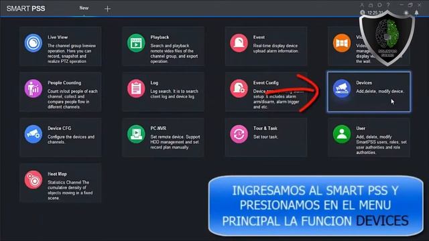Click the Playback title text
Viewport: 429px width, 241px height.
click(160, 37)
